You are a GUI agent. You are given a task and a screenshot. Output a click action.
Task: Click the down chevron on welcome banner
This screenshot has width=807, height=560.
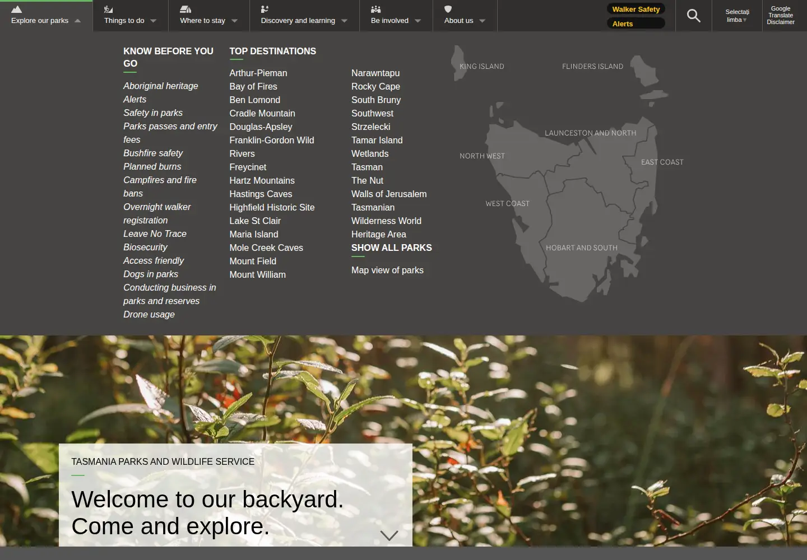coord(389,535)
